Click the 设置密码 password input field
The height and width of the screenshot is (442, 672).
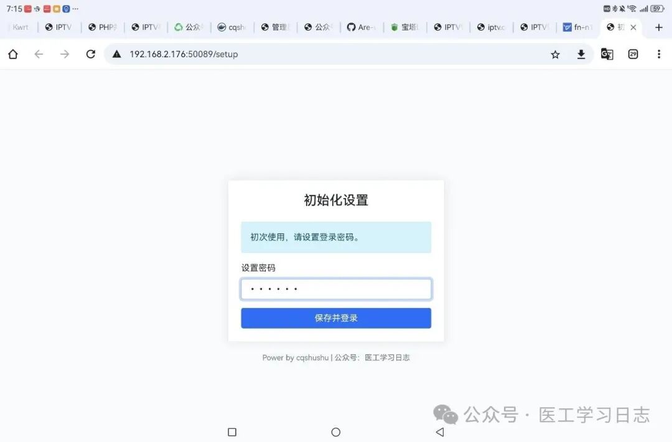pyautogui.click(x=336, y=288)
